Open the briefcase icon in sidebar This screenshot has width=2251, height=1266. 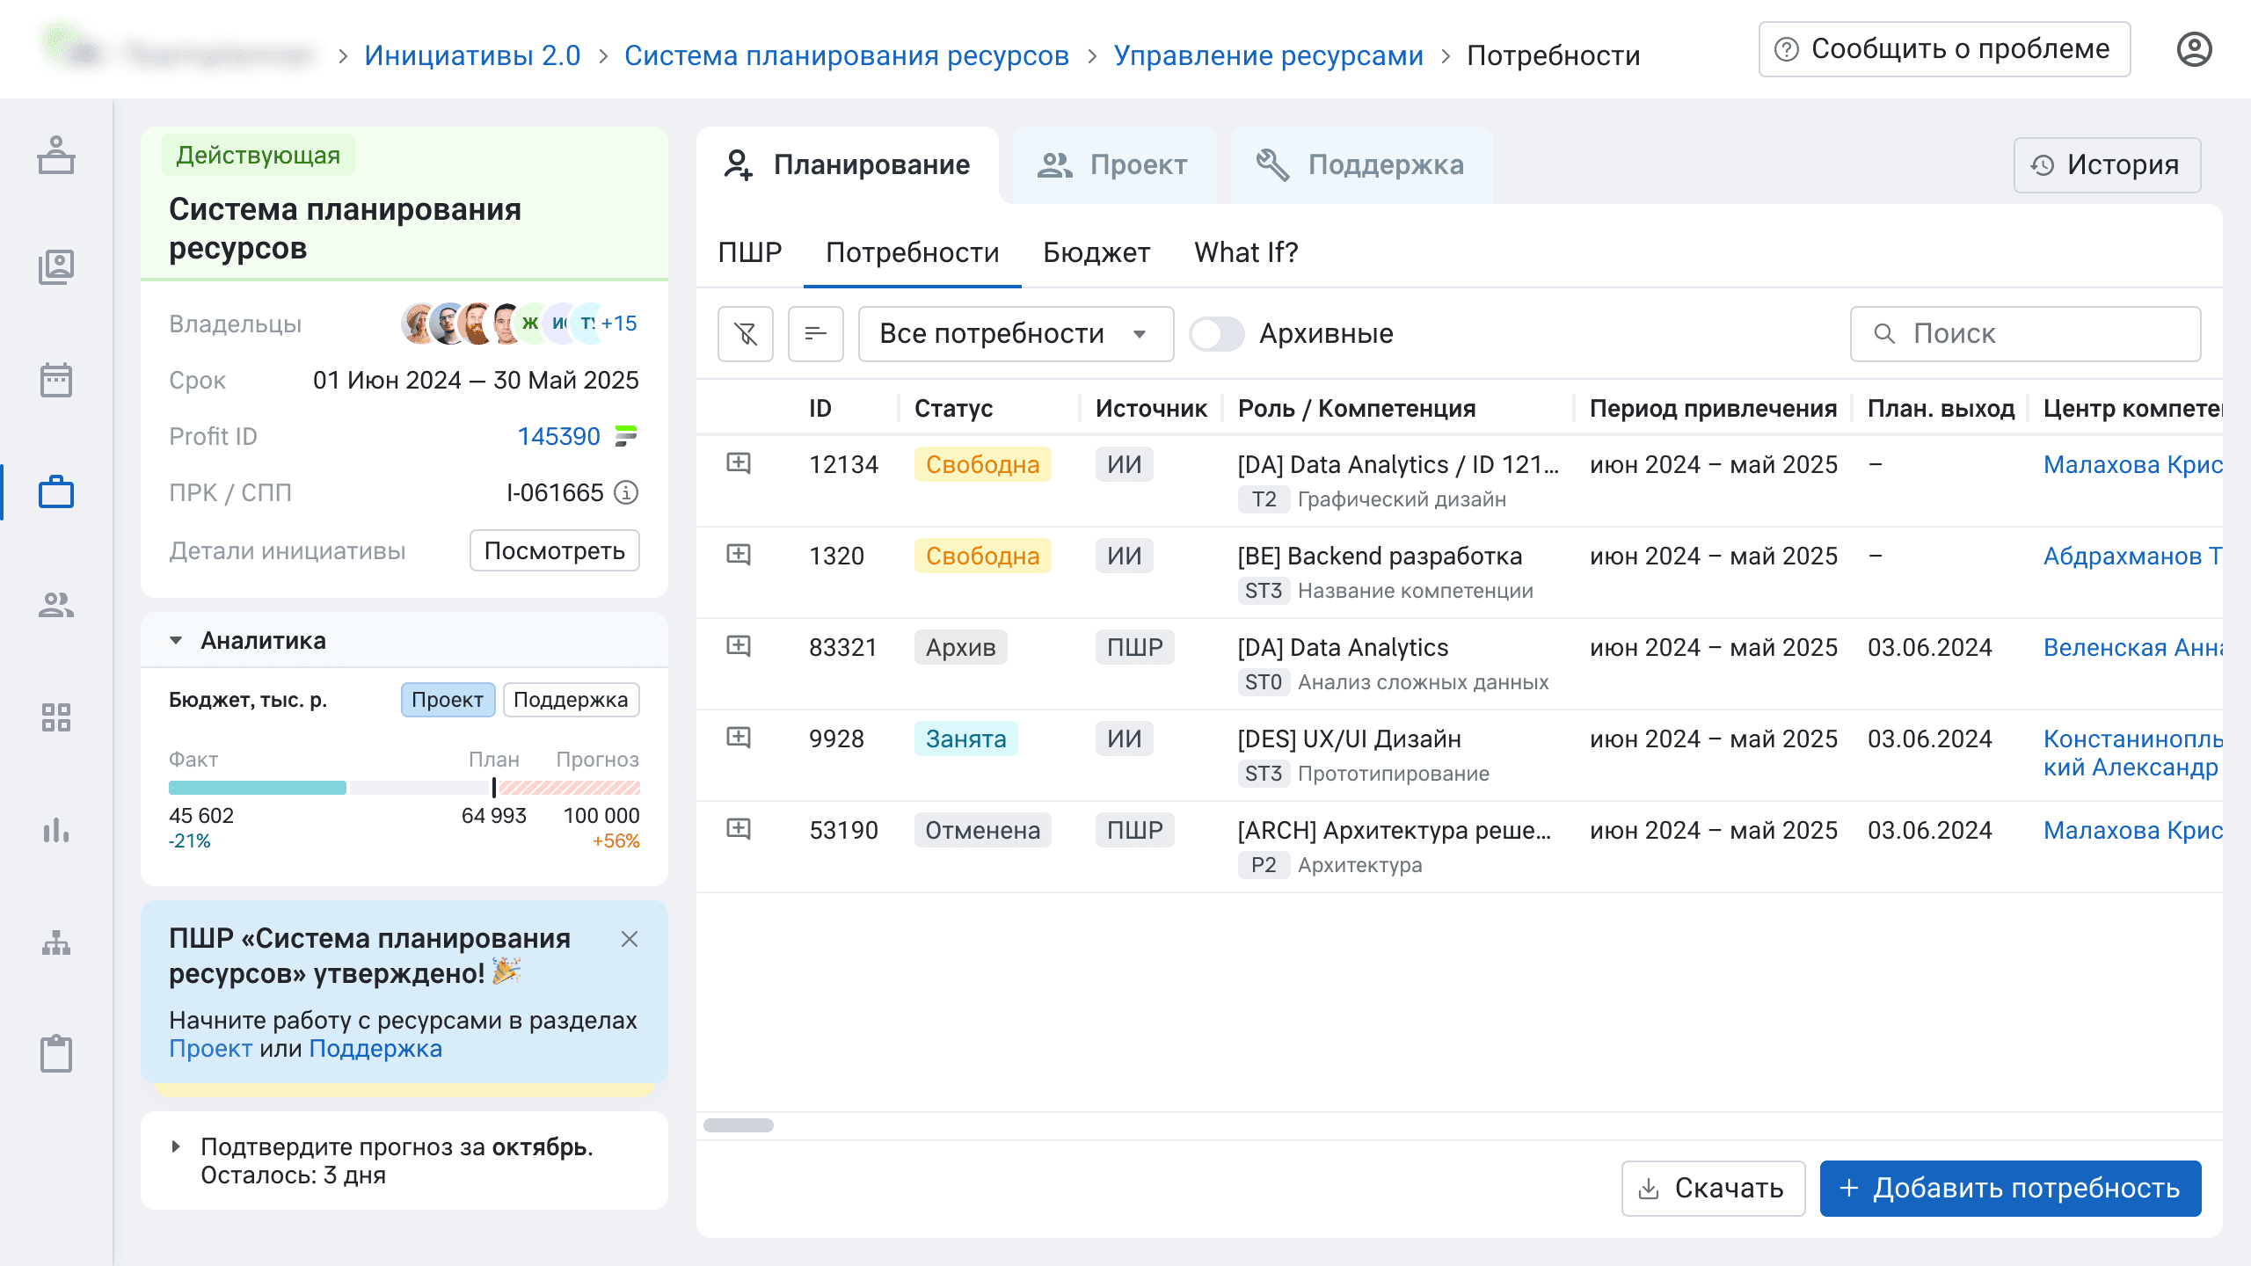coord(56,492)
